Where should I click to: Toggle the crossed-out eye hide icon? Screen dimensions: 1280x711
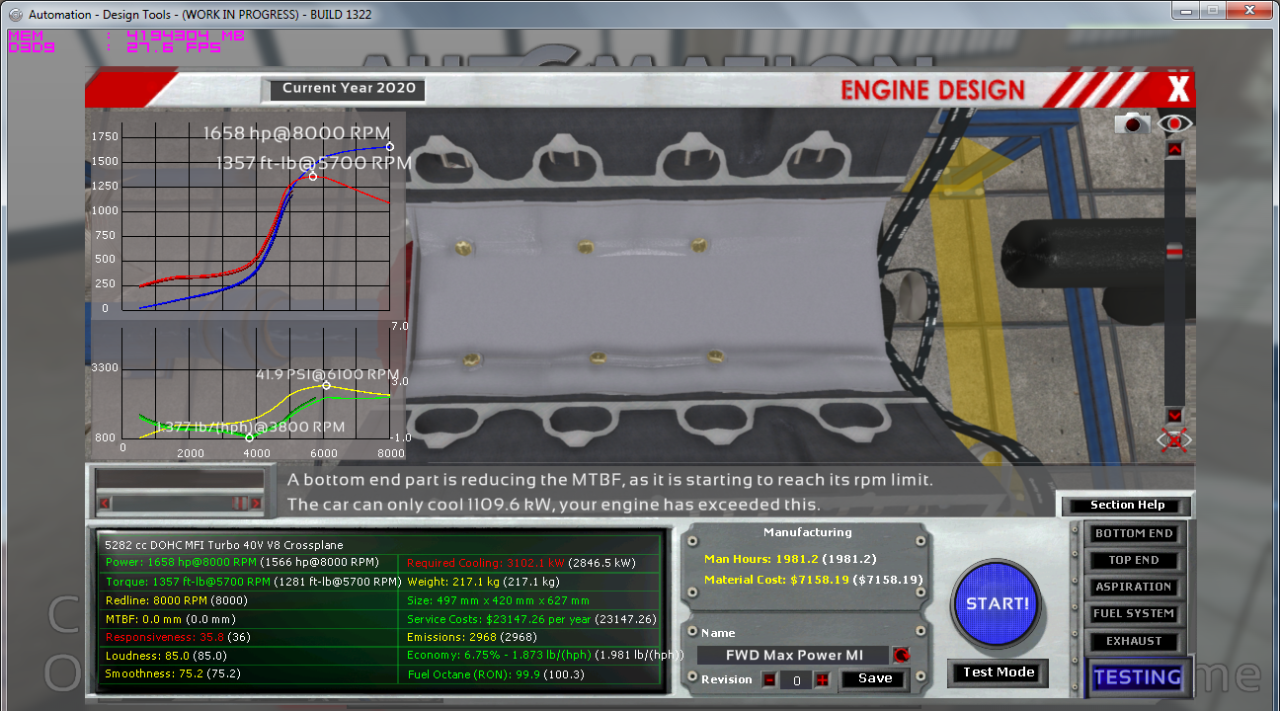click(x=1174, y=440)
